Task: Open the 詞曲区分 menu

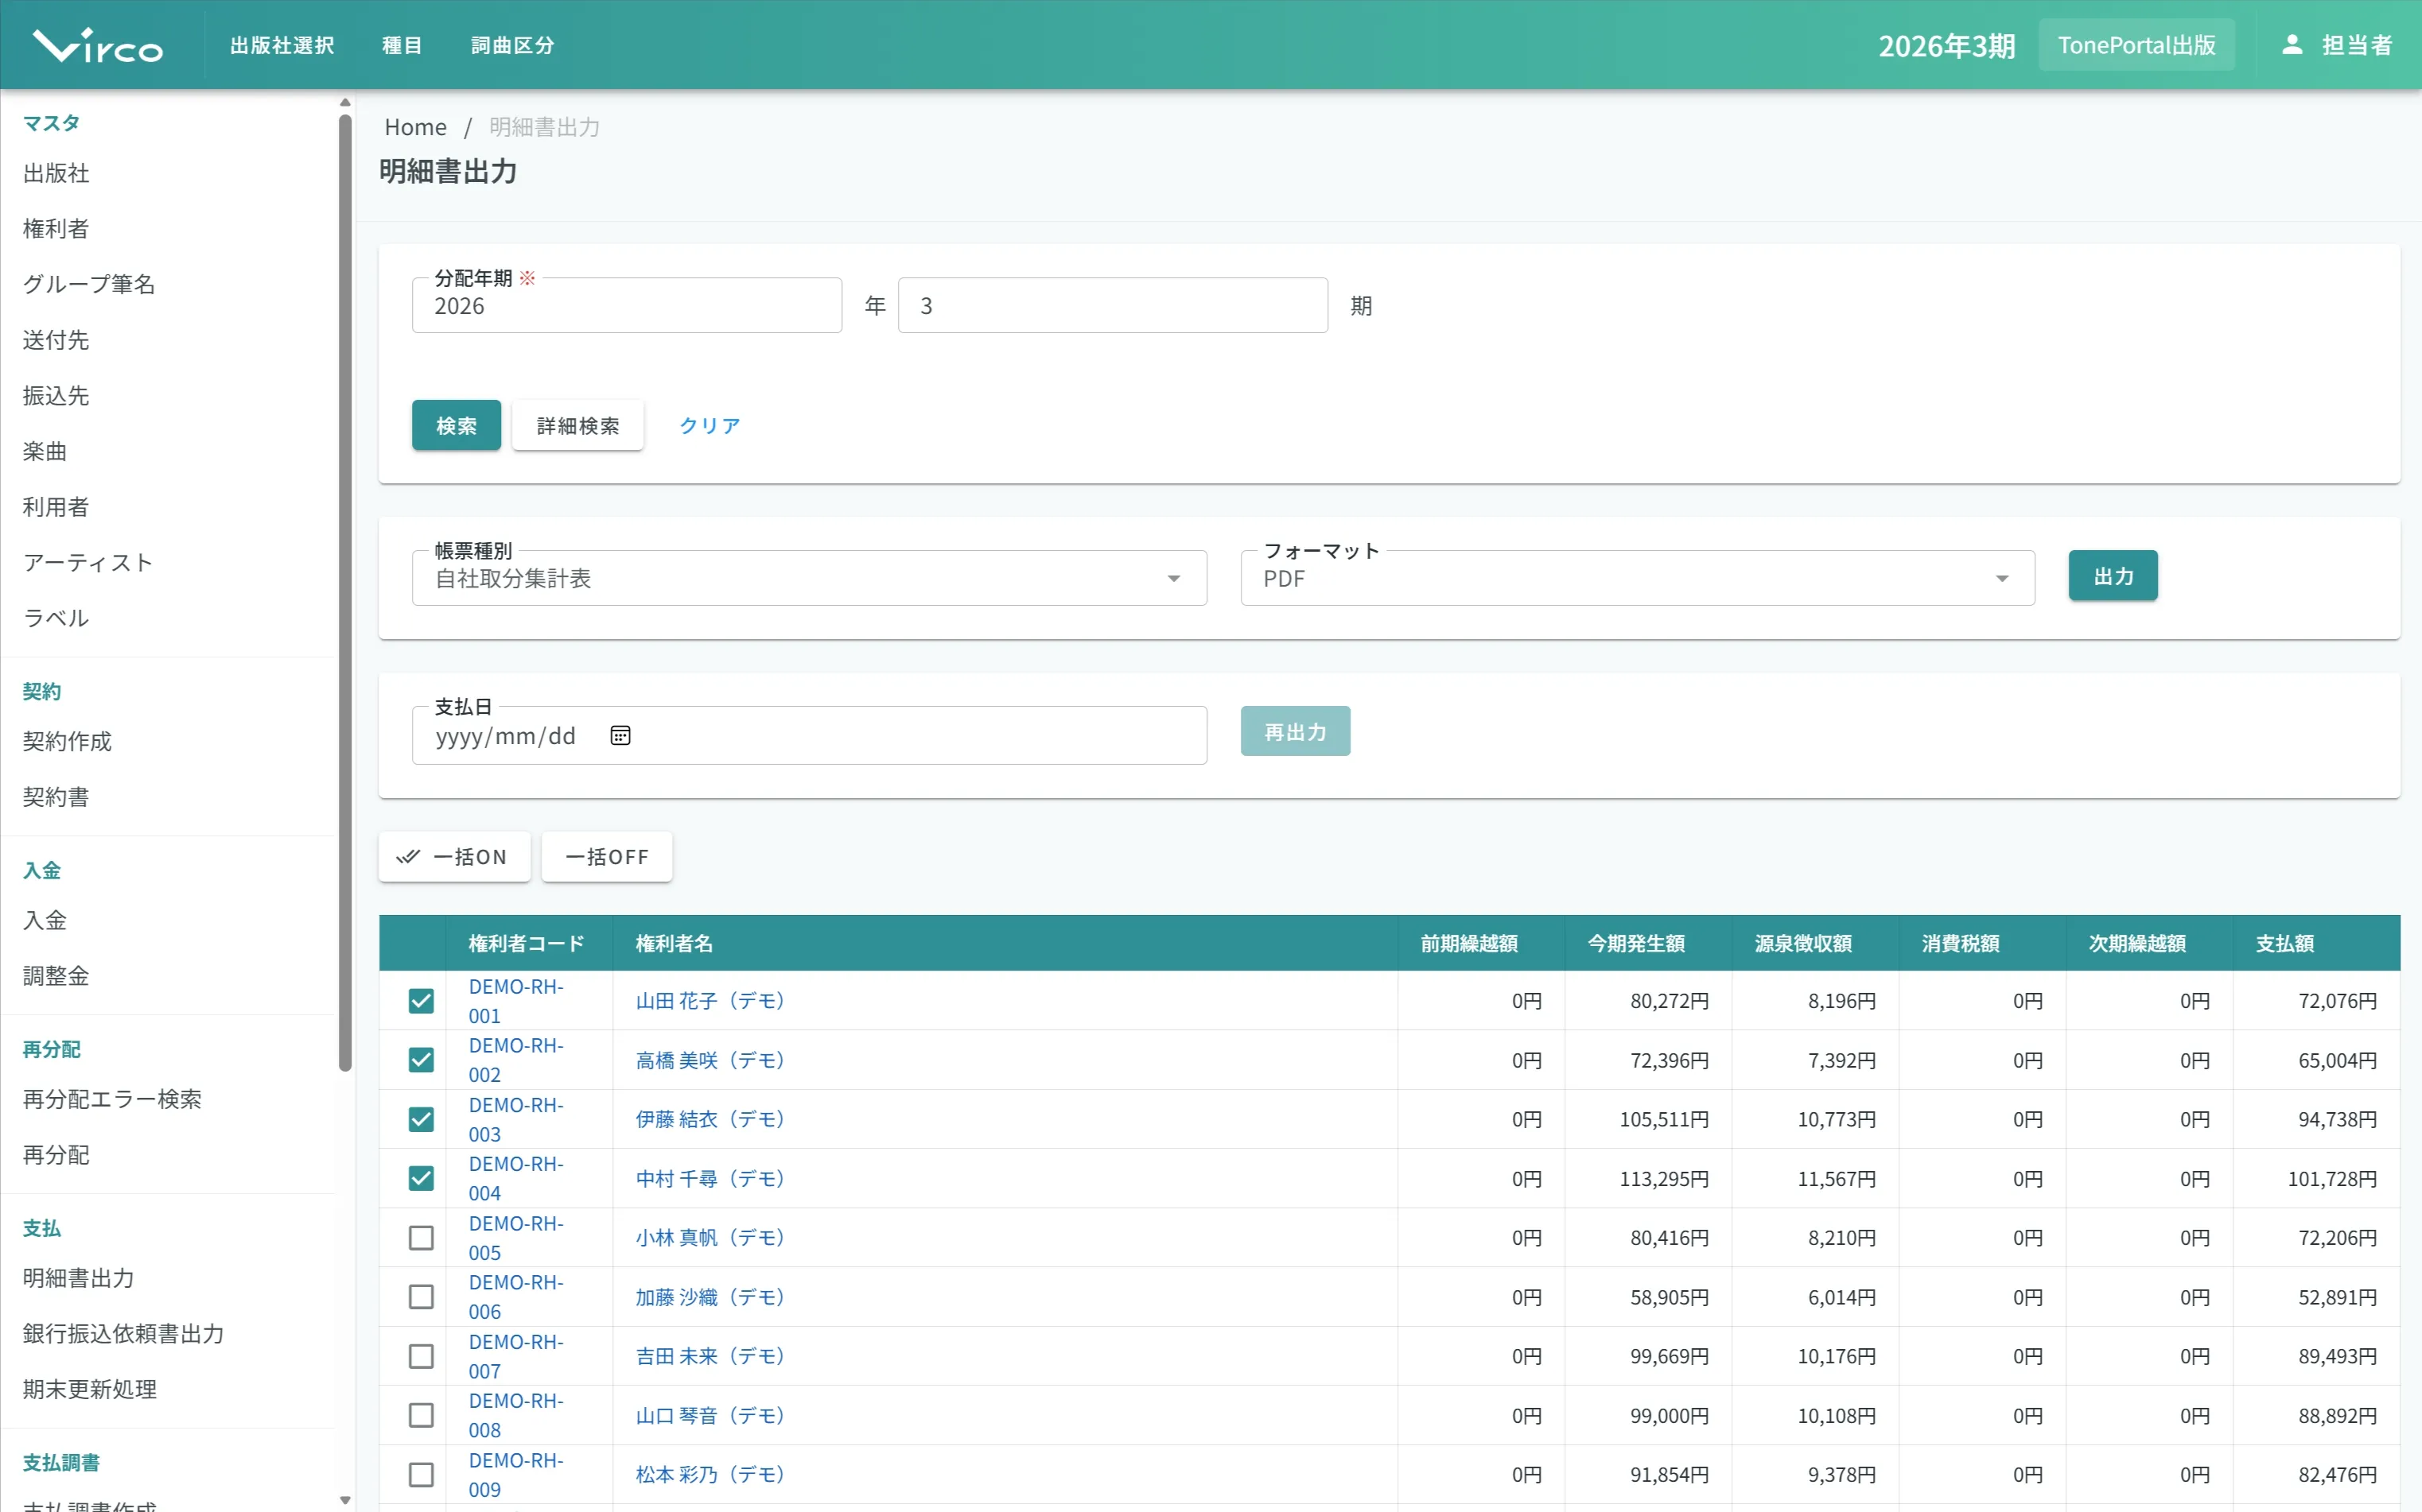Action: point(512,45)
